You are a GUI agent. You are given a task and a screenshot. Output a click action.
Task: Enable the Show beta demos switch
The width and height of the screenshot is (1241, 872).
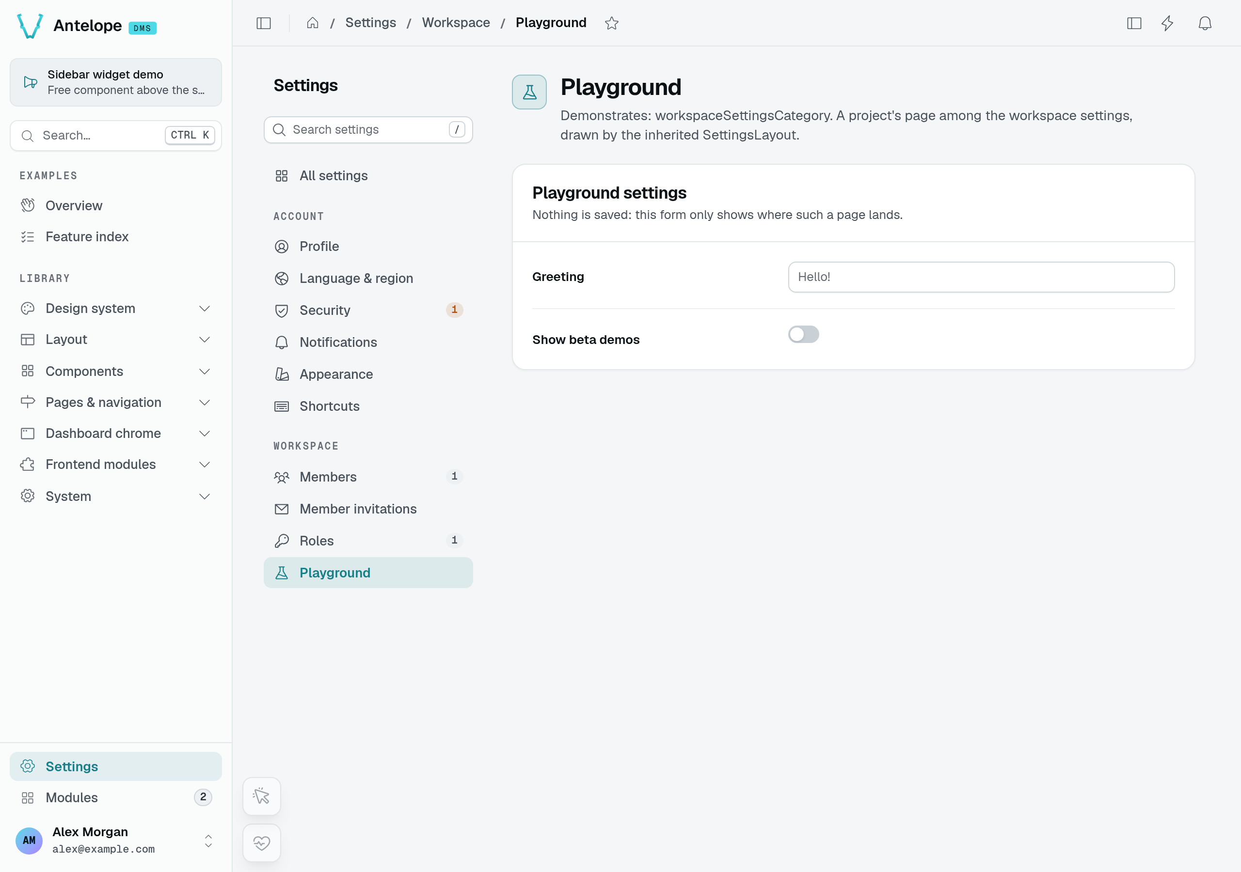point(803,334)
